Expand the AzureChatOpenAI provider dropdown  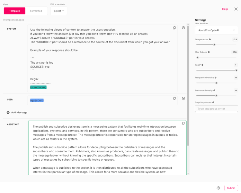pyautogui.click(x=216, y=30)
